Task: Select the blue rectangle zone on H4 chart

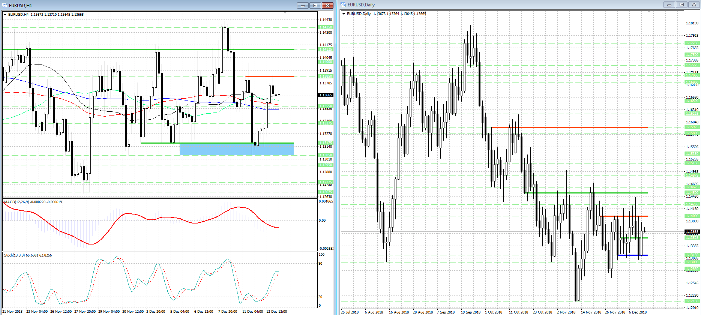Action: (237, 149)
